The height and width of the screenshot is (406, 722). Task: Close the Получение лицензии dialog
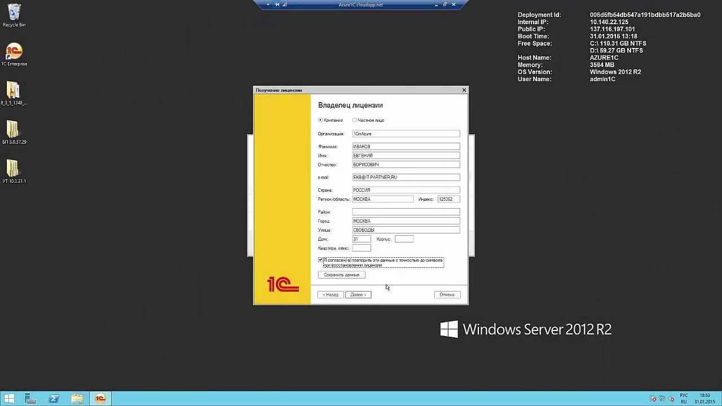pos(464,90)
